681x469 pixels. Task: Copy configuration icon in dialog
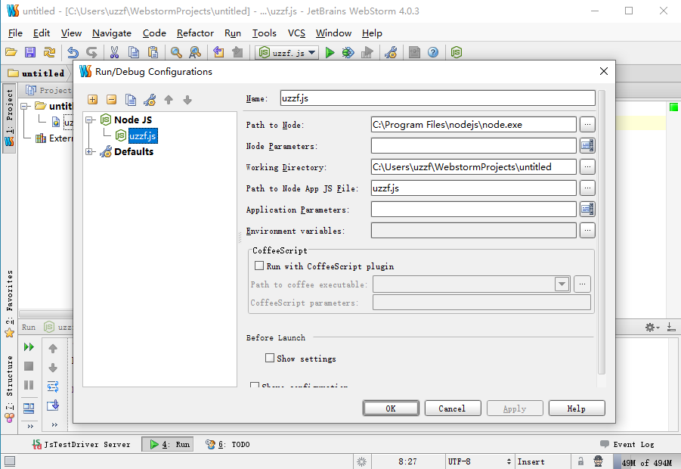click(131, 100)
